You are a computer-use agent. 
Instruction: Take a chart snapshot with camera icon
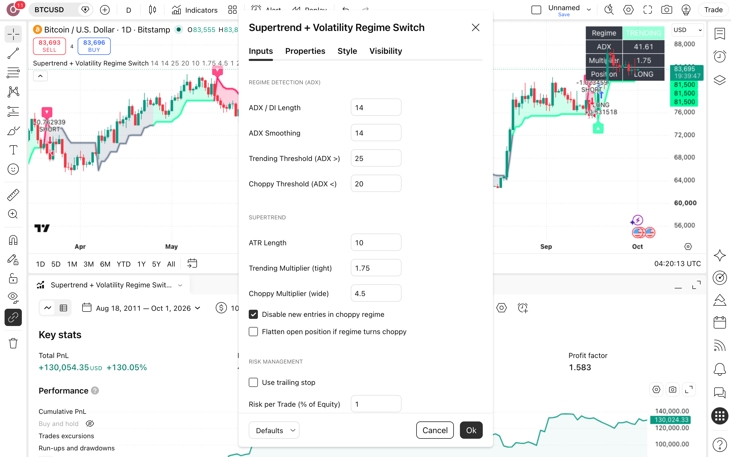point(667,10)
